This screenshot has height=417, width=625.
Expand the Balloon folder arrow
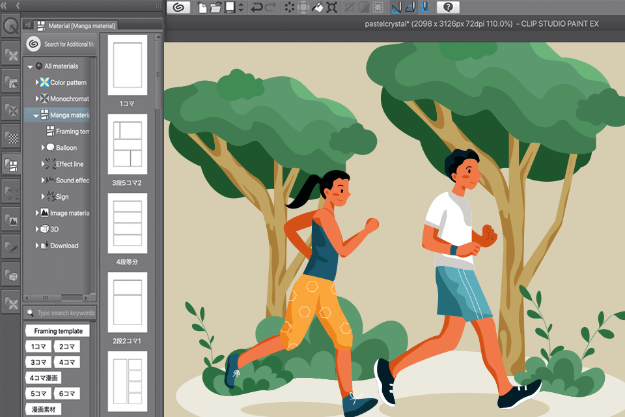click(43, 148)
